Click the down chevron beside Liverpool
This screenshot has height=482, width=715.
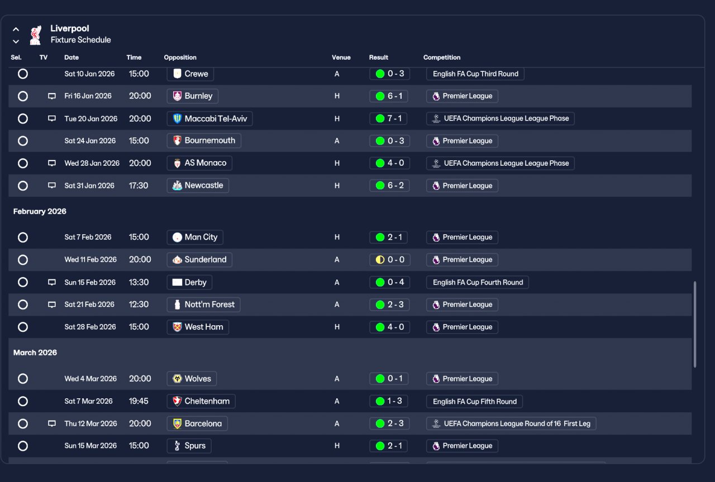(16, 41)
